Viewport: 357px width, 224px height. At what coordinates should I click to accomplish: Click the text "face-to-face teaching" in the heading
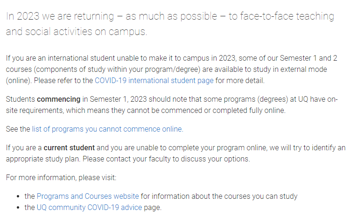pyautogui.click(x=281, y=16)
